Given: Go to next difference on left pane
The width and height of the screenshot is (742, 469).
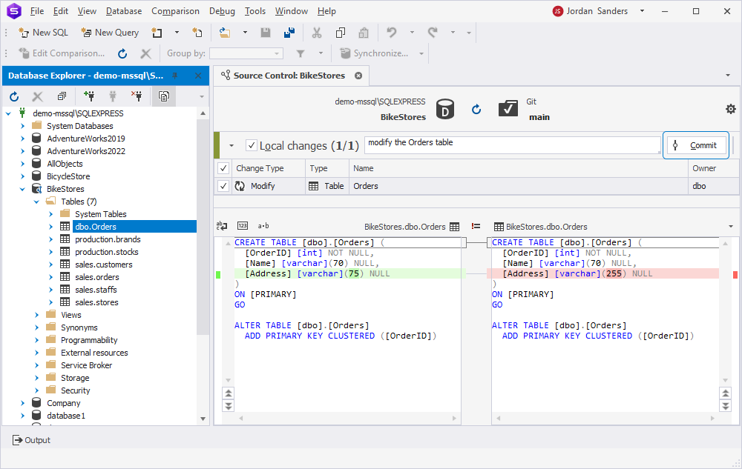Looking at the screenshot, I should pyautogui.click(x=229, y=406).
